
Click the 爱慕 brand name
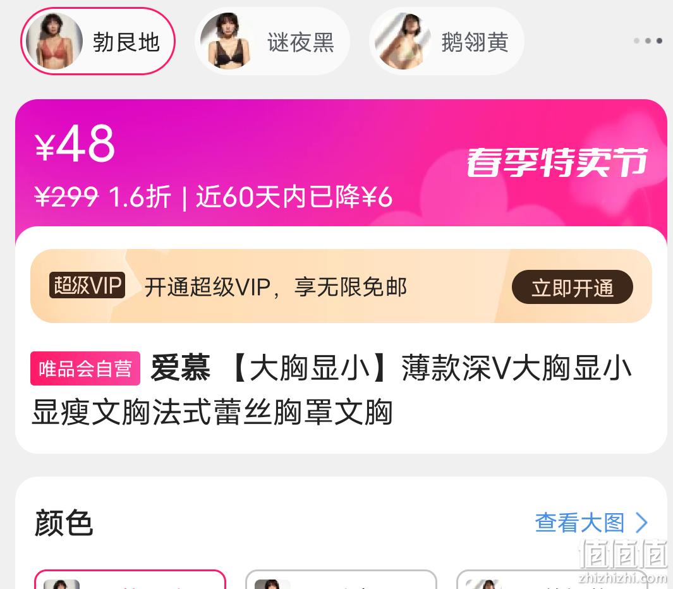(x=180, y=368)
